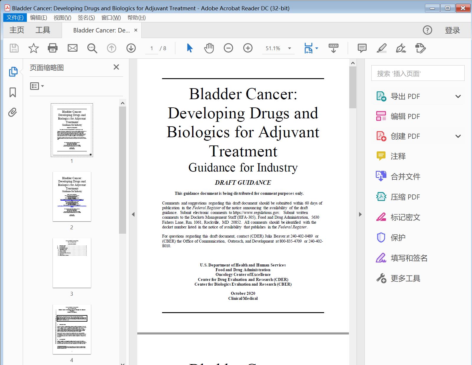Add a sticky note comment
Image resolution: width=472 pixels, height=365 pixels.
pyautogui.click(x=362, y=48)
